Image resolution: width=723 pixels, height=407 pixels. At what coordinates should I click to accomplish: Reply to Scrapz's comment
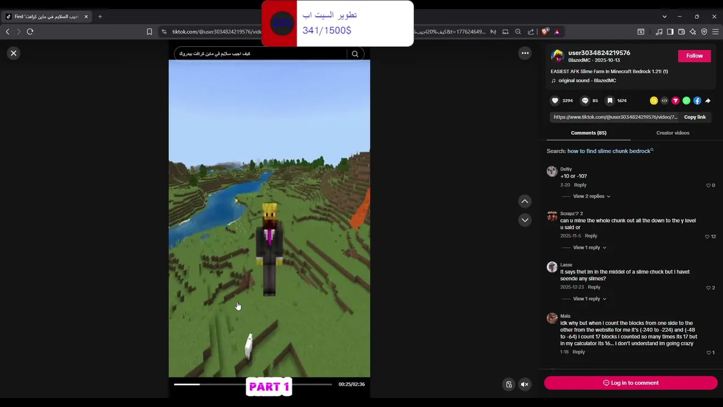591,236
